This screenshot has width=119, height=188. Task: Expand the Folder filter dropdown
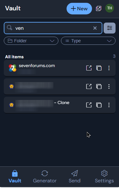tap(31, 41)
